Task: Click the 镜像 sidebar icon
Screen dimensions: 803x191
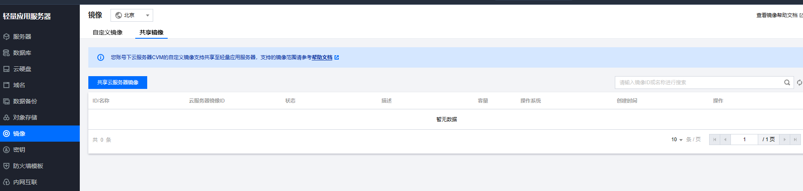Action: [6, 134]
